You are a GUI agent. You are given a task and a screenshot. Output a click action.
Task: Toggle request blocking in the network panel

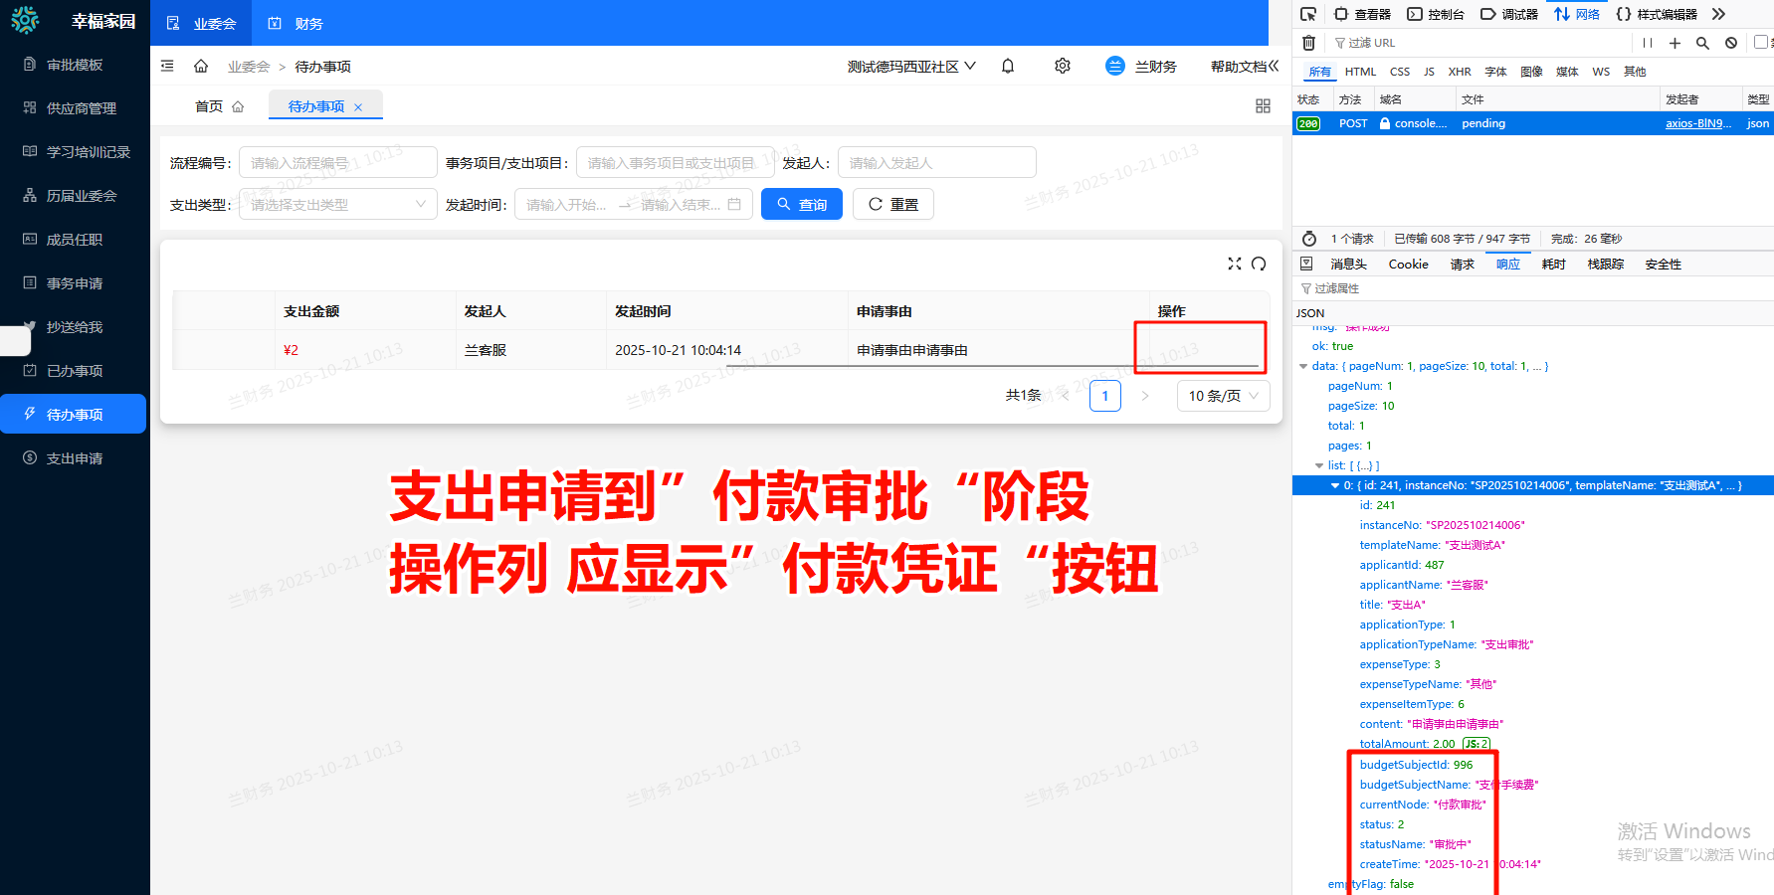[x=1731, y=43]
